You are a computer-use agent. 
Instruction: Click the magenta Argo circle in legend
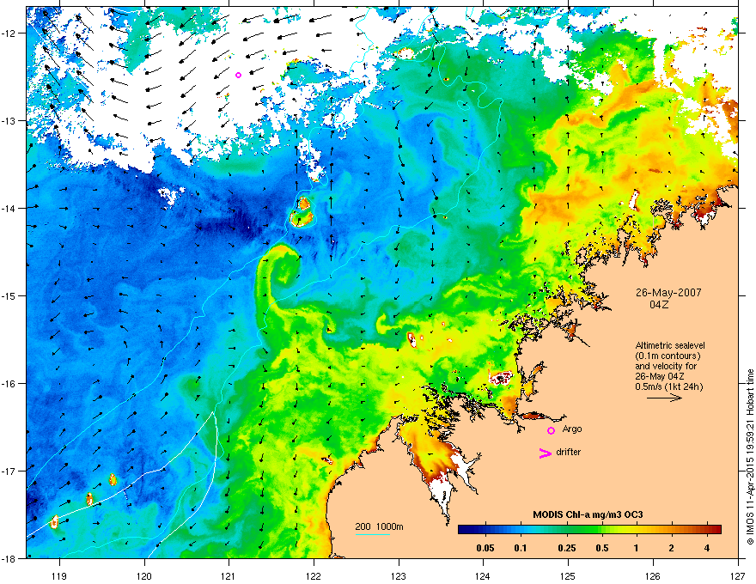click(x=551, y=430)
